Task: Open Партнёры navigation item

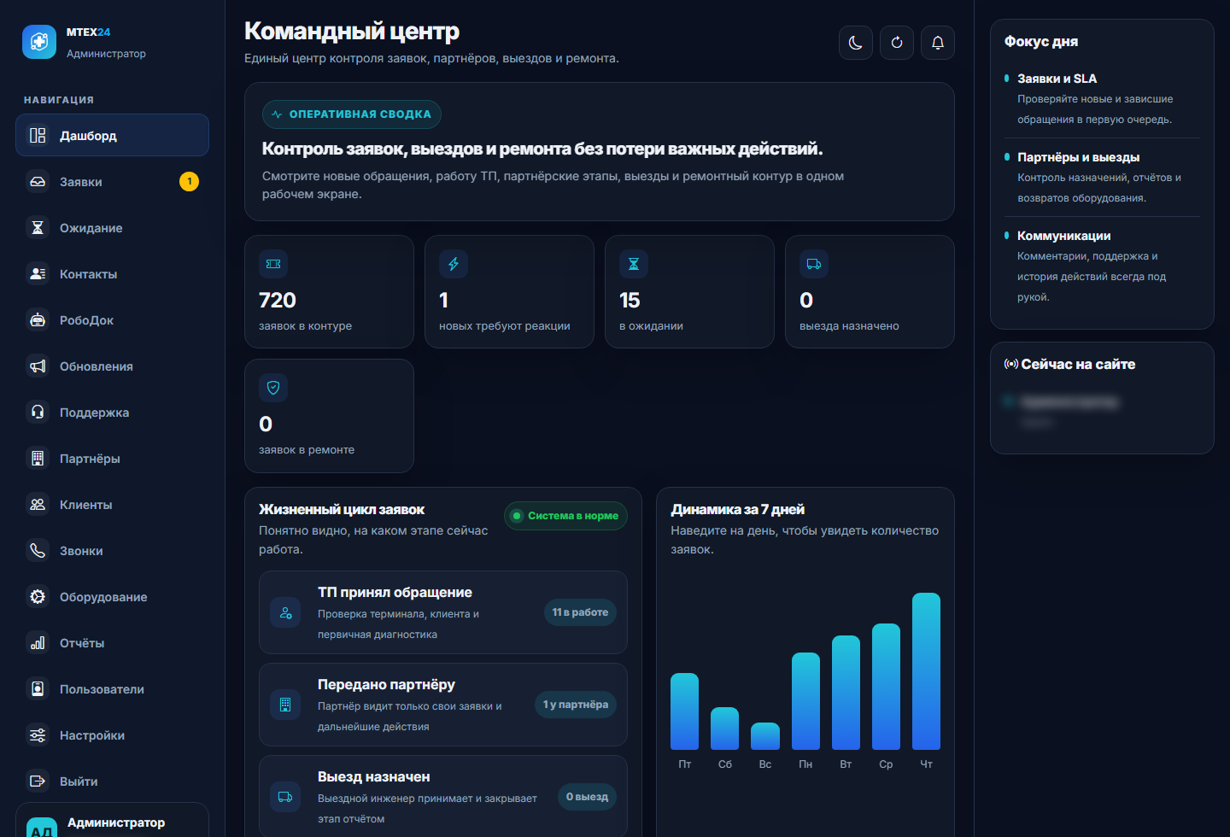Action: click(112, 458)
